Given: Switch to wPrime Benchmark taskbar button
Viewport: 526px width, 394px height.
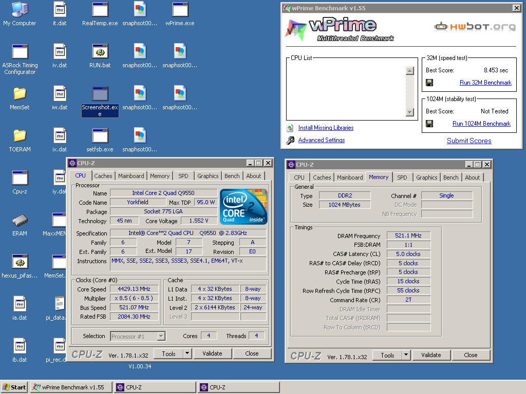Looking at the screenshot, I should coord(71,387).
